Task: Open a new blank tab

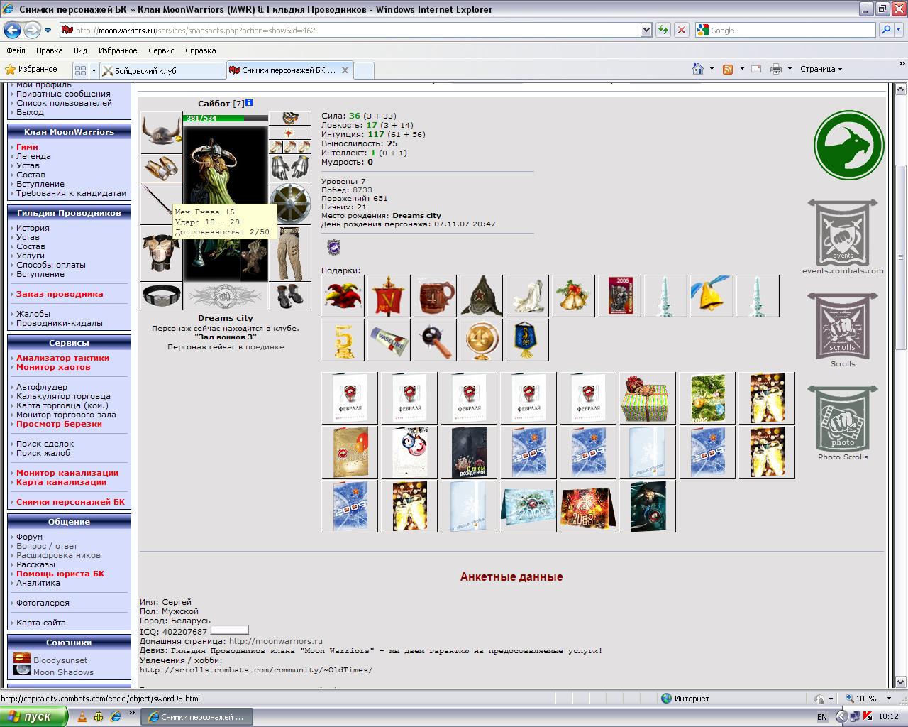Action: click(x=363, y=70)
